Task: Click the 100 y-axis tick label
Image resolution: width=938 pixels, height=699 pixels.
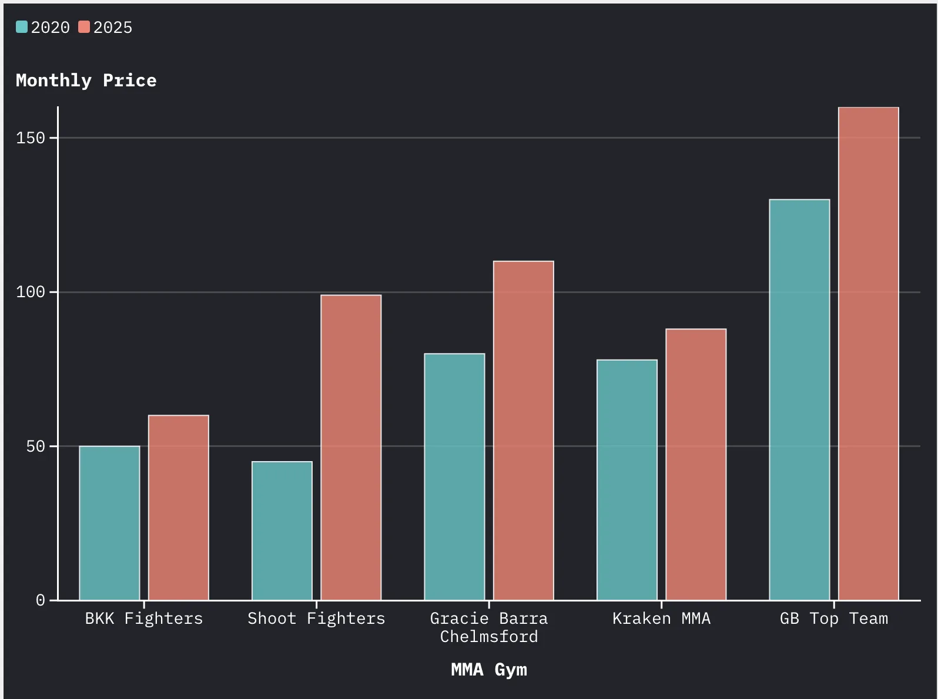Action: [x=31, y=292]
